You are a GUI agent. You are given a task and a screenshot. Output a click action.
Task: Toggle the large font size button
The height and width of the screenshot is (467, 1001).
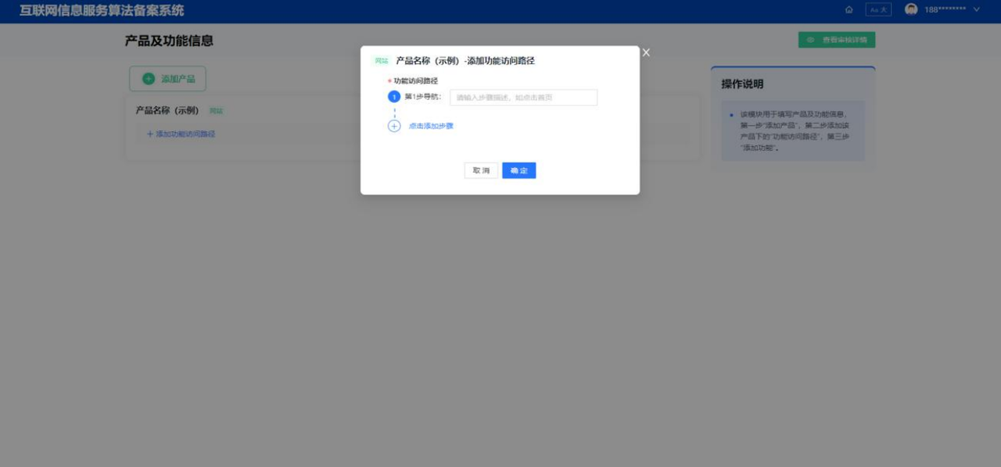coord(878,10)
